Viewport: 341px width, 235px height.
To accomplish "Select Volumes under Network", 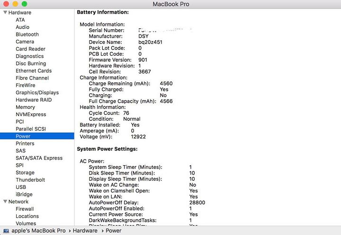I will pyautogui.click(x=26, y=223).
